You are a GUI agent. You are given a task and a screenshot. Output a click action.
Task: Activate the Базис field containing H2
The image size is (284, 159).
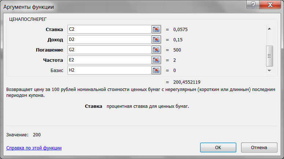110,70
